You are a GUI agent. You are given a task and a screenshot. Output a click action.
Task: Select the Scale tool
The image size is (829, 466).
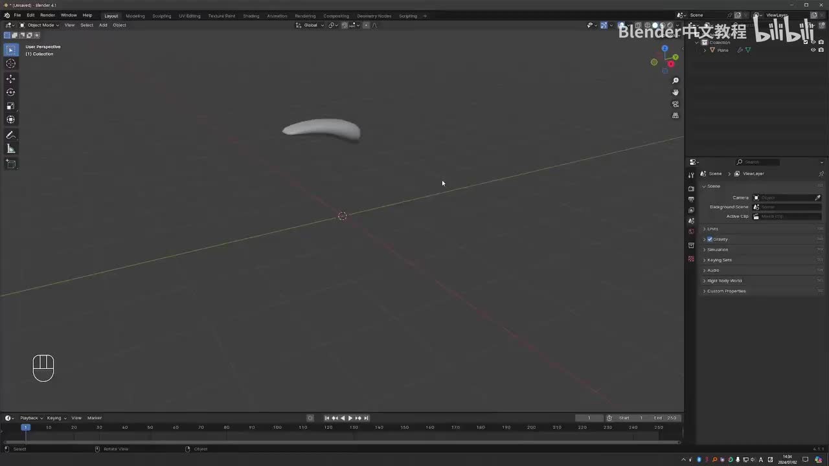(x=10, y=106)
